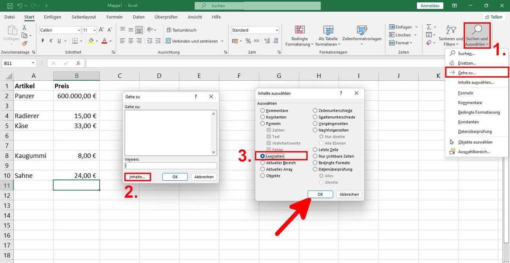Switch to the Formeln ribbon tab

click(114, 17)
